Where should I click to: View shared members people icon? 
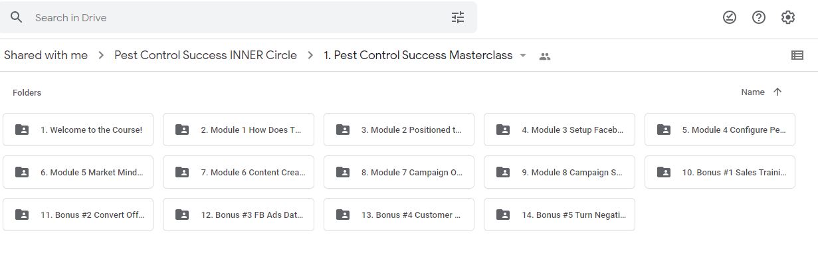(x=545, y=56)
